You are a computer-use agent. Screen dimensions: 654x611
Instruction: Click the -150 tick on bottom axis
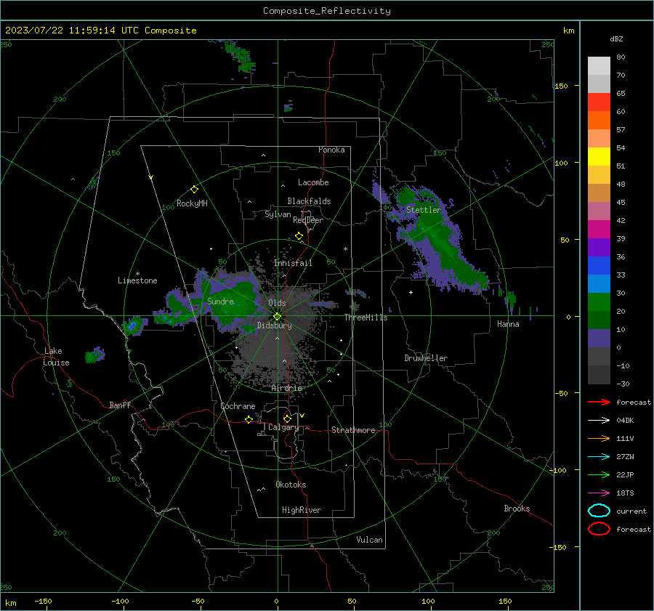click(x=43, y=602)
